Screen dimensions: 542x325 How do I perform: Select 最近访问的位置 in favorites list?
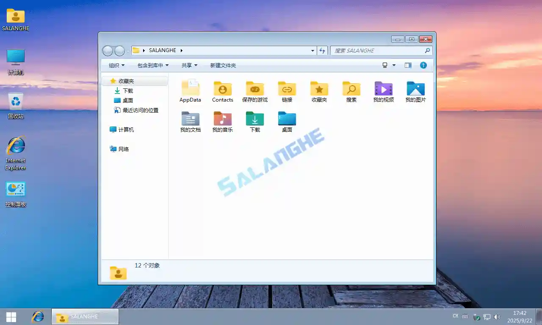pyautogui.click(x=140, y=110)
